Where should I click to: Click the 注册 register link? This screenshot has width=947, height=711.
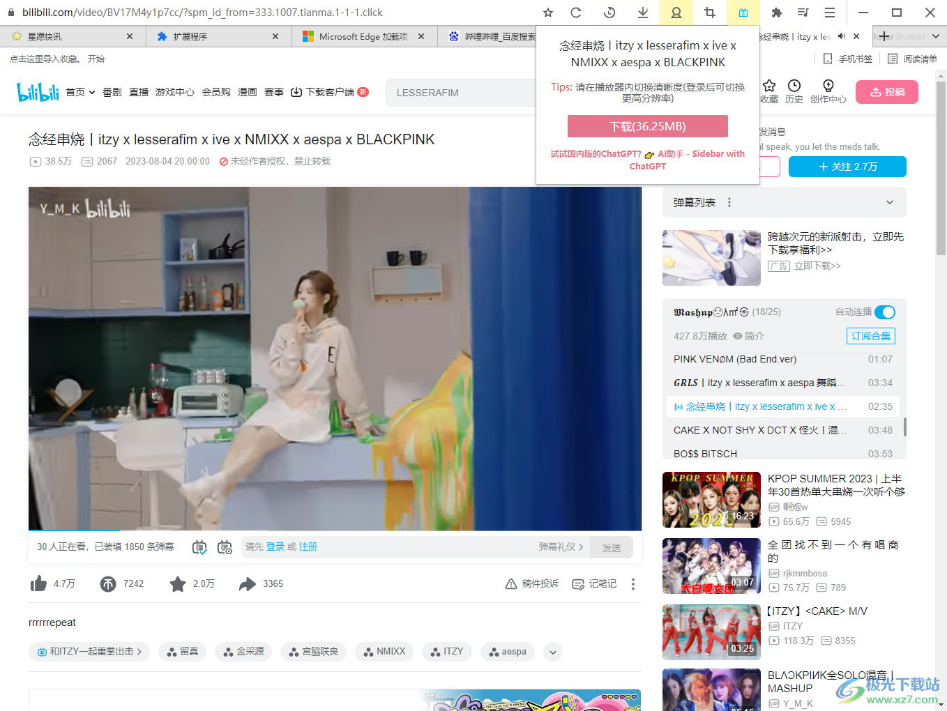[x=308, y=547]
